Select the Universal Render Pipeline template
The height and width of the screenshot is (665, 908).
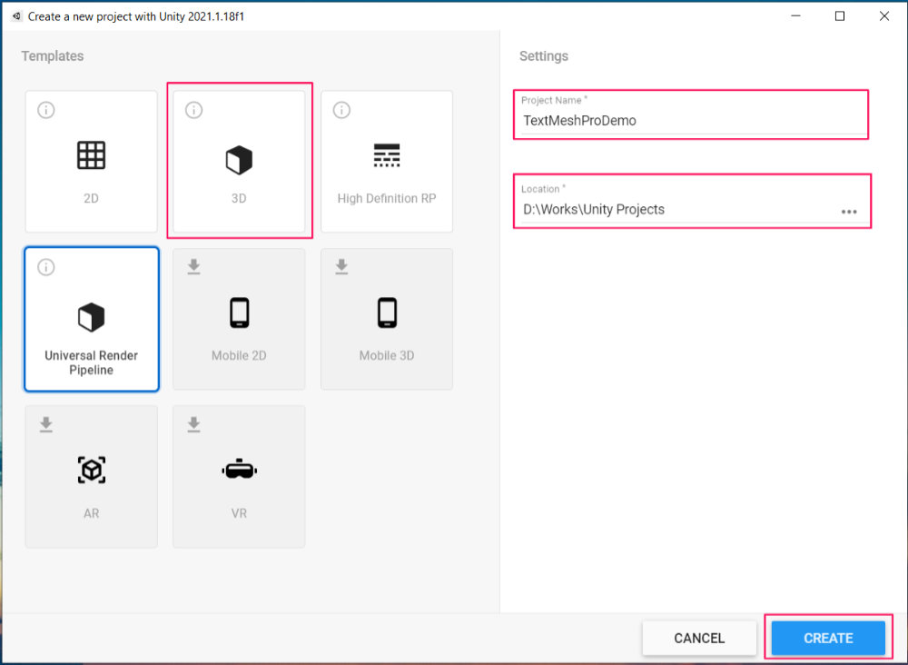tap(91, 319)
